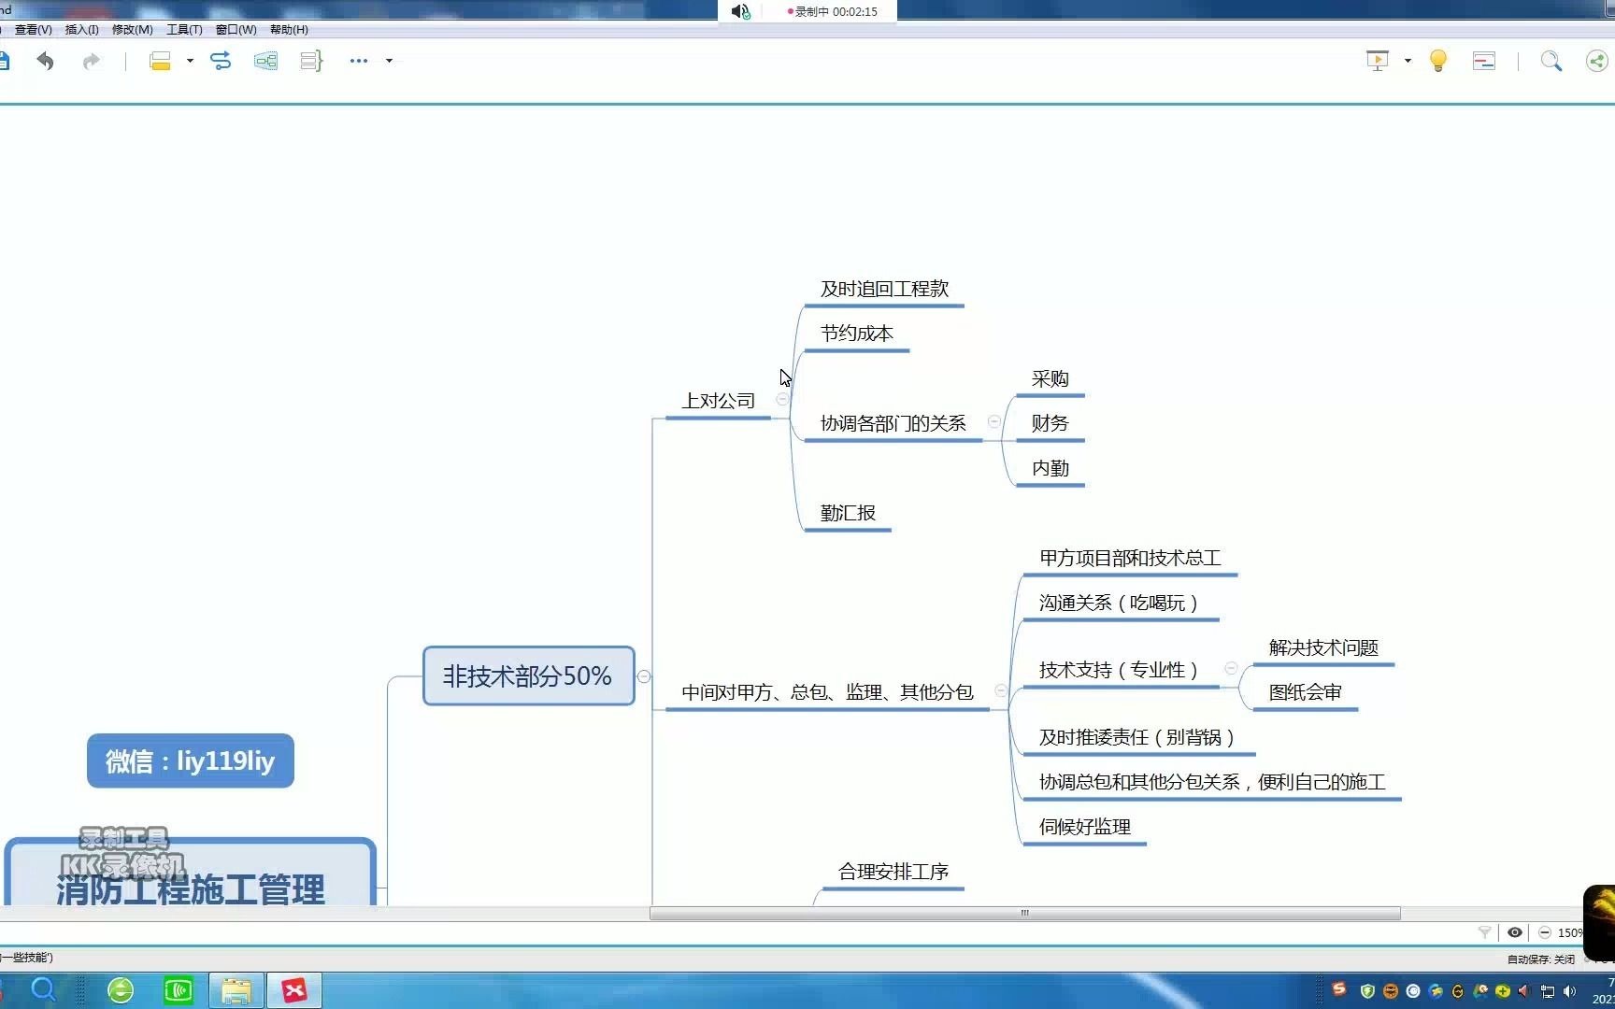Select the 非技术部分50% topic
Image resolution: width=1615 pixels, height=1009 pixels.
(x=528, y=675)
